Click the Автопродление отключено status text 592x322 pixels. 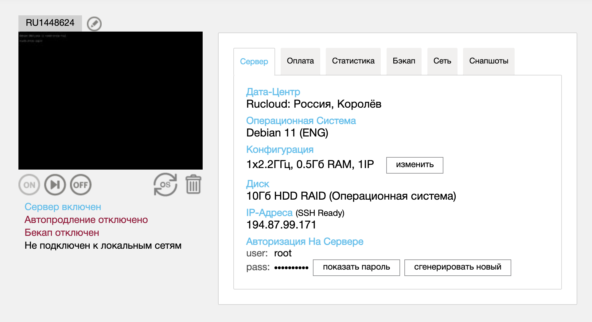point(86,220)
